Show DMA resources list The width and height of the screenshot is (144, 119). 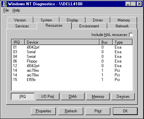(73, 97)
